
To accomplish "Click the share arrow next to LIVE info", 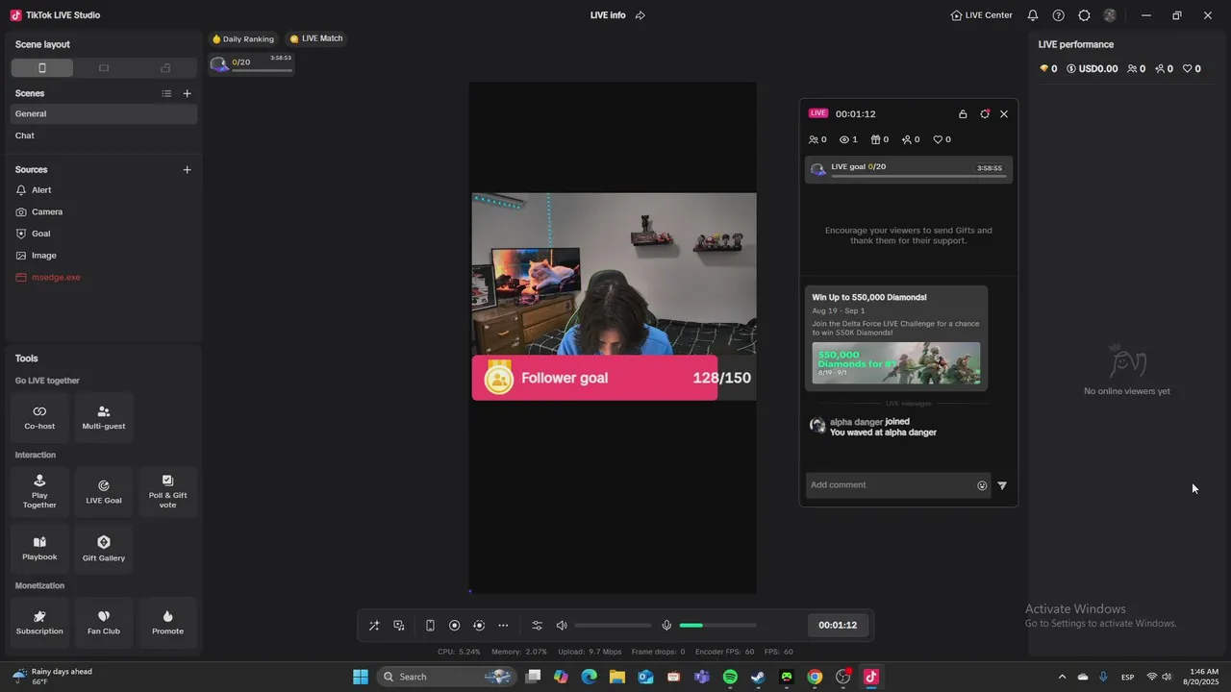I will 641,15.
